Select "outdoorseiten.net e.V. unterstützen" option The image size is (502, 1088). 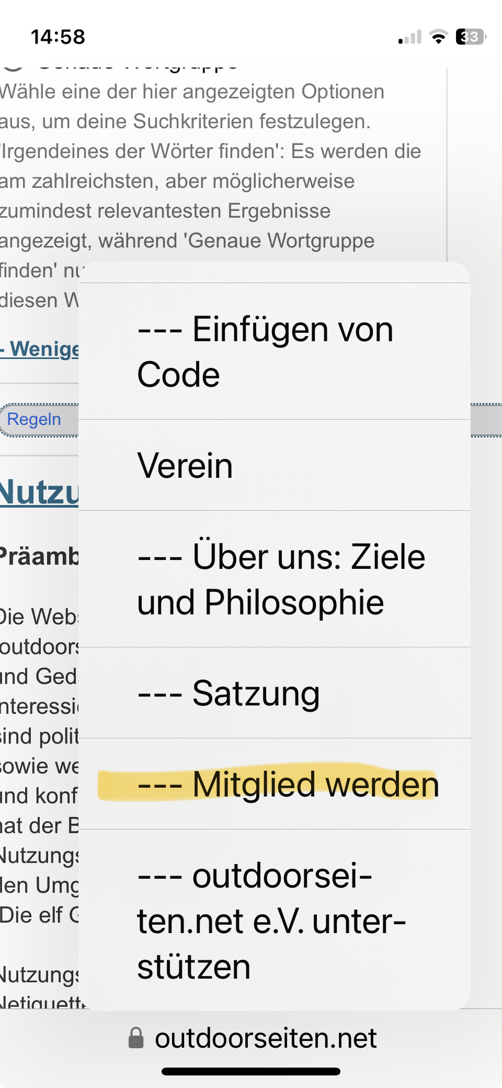pyautogui.click(x=274, y=921)
